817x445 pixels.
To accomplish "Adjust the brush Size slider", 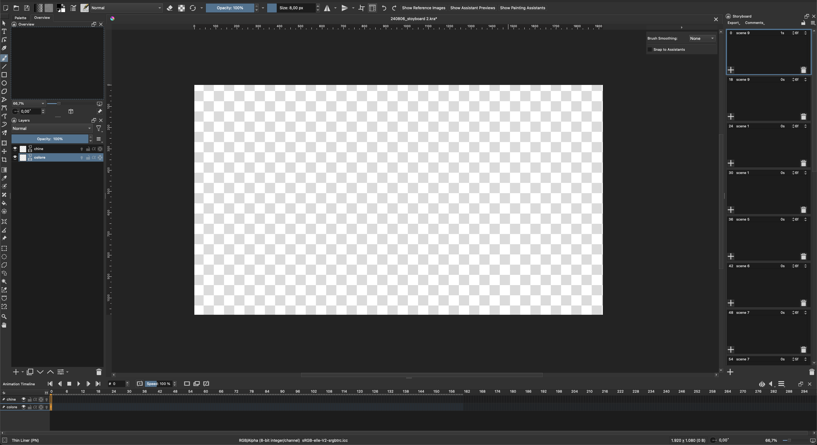I will (x=291, y=8).
